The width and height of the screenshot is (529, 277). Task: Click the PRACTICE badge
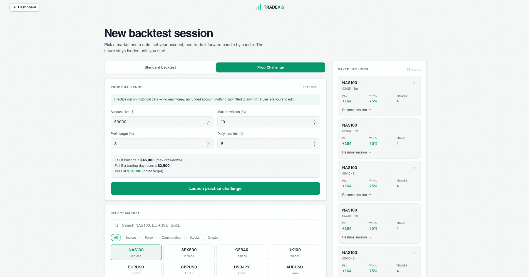coord(310,87)
